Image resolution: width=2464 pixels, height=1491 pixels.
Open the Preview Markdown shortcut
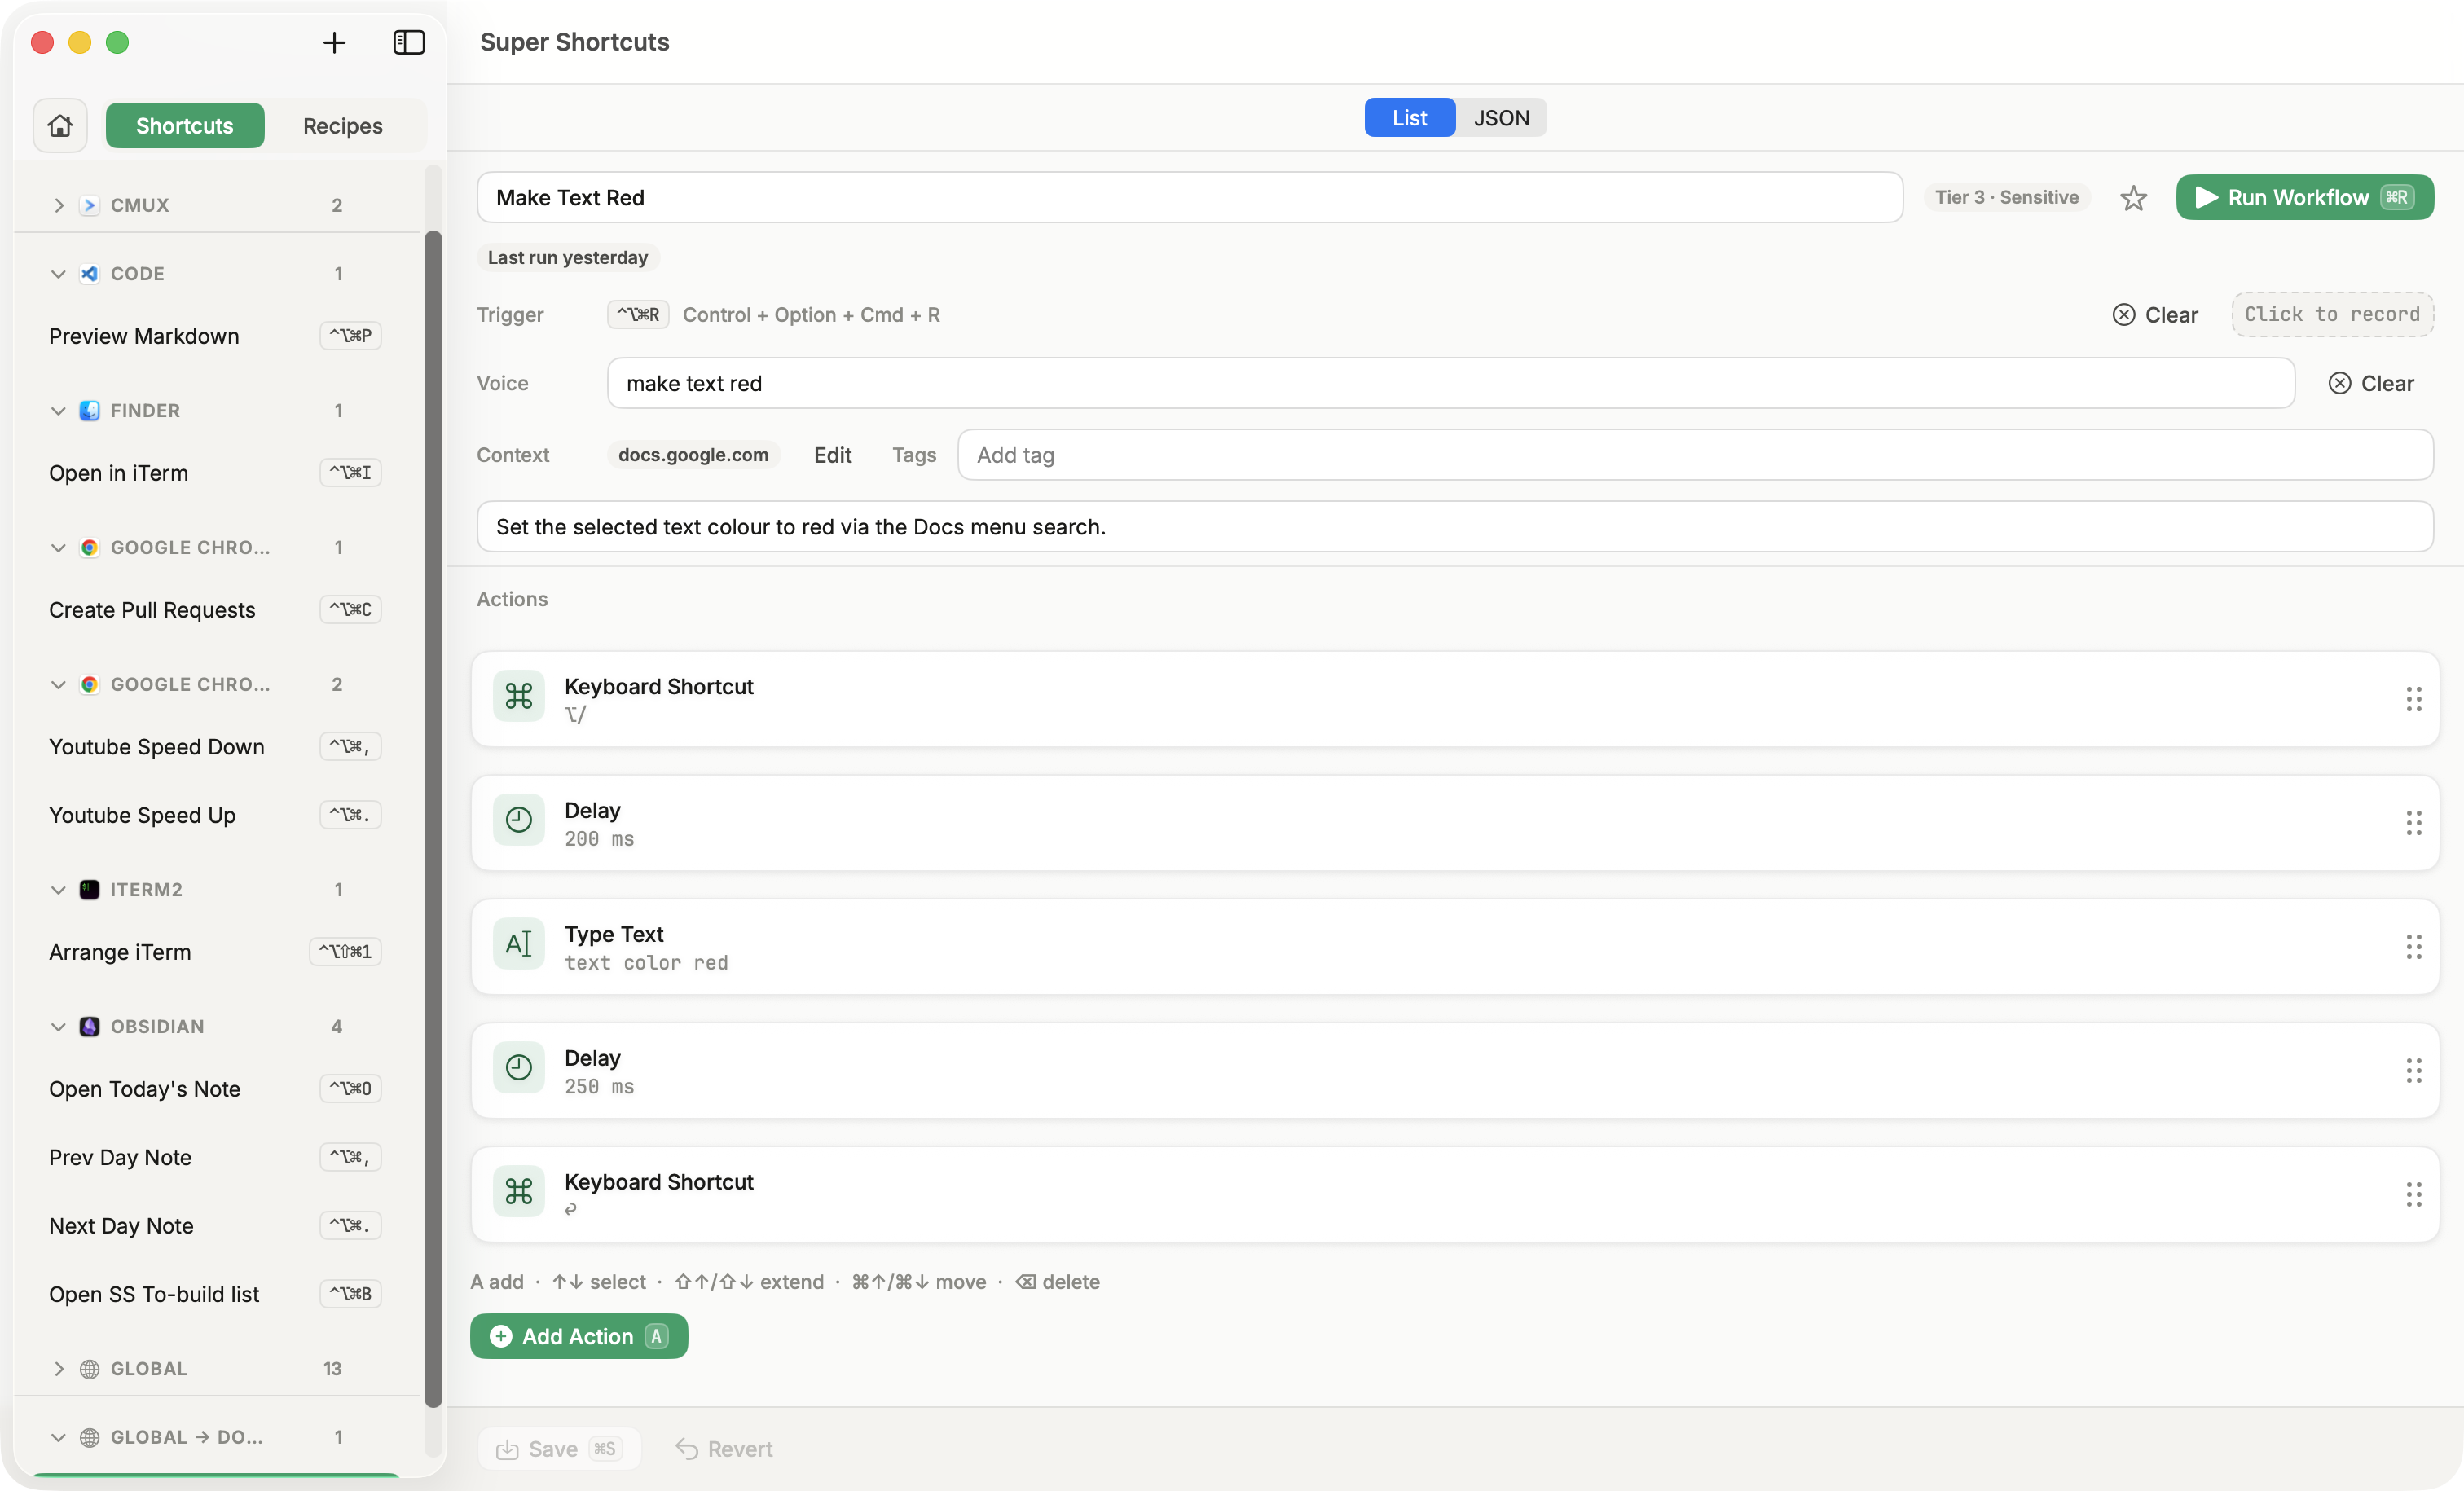[215, 336]
